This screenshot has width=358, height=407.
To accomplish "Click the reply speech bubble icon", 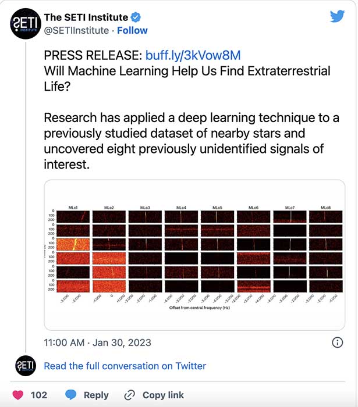I will coord(70,395).
